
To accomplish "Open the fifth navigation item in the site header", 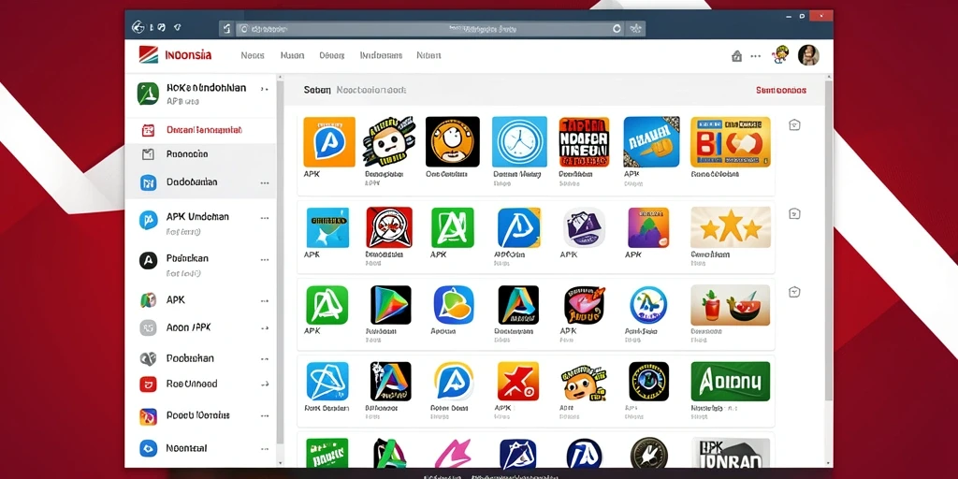I will 428,55.
